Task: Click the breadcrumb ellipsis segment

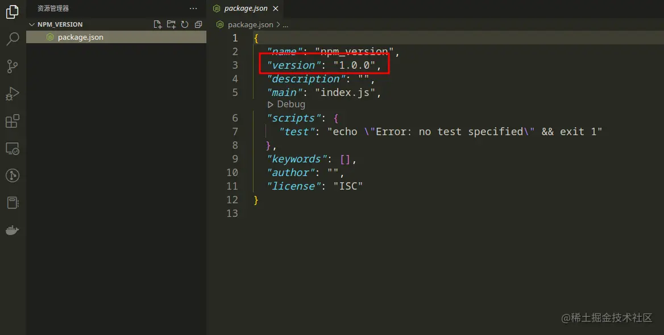Action: click(x=285, y=25)
